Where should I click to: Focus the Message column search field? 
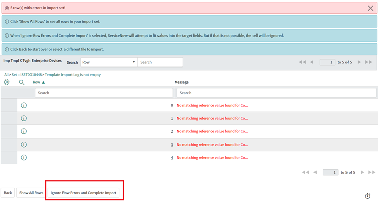(x=276, y=93)
